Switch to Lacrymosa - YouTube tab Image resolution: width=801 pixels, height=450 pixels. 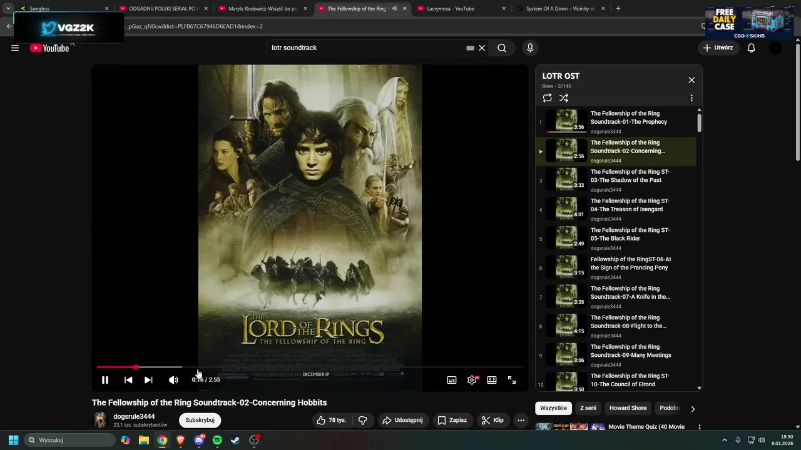coord(461,9)
